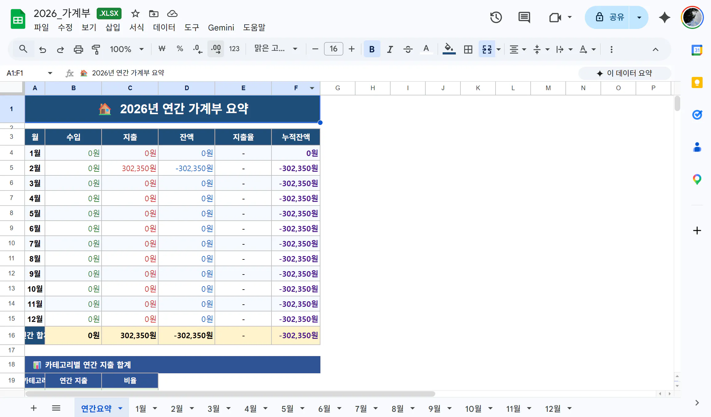Toggle italic formatting
711x417 pixels.
coord(390,49)
